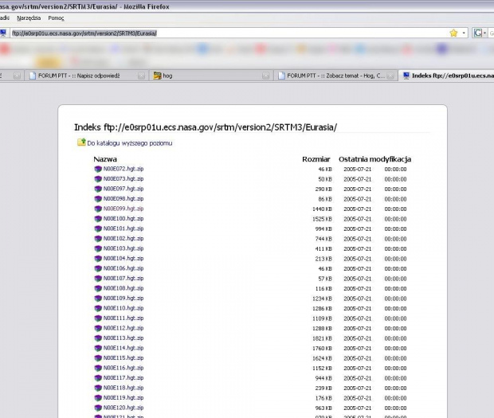Open the Narzędzia menu
The width and height of the screenshot is (494, 418).
point(28,18)
